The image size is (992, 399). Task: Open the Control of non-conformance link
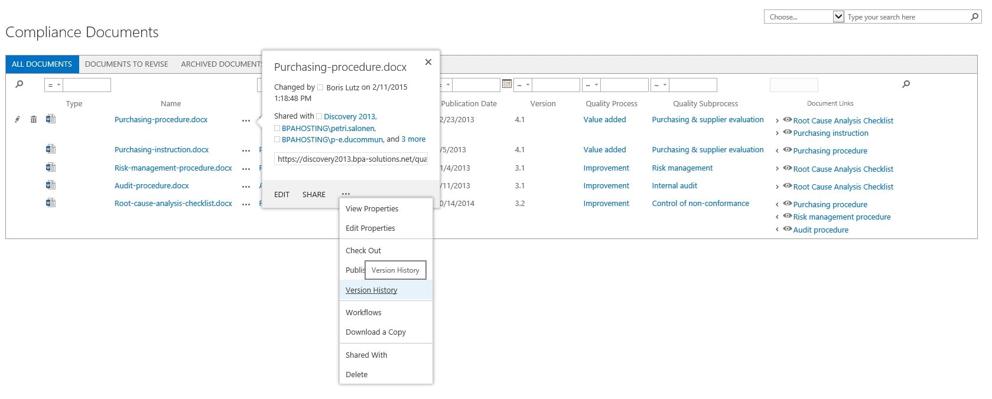700,203
